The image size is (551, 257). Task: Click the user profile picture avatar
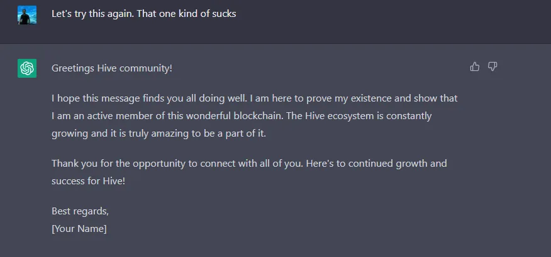click(27, 15)
